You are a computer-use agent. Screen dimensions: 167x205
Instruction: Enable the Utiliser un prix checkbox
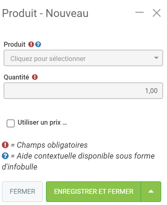coord(11,123)
